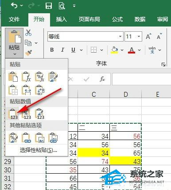Choose Paste No Borders option

point(13,90)
